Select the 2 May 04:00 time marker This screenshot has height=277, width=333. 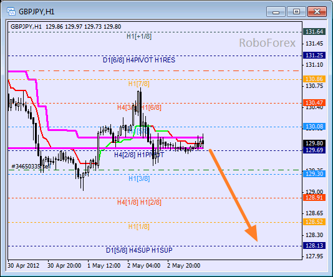click(144, 266)
